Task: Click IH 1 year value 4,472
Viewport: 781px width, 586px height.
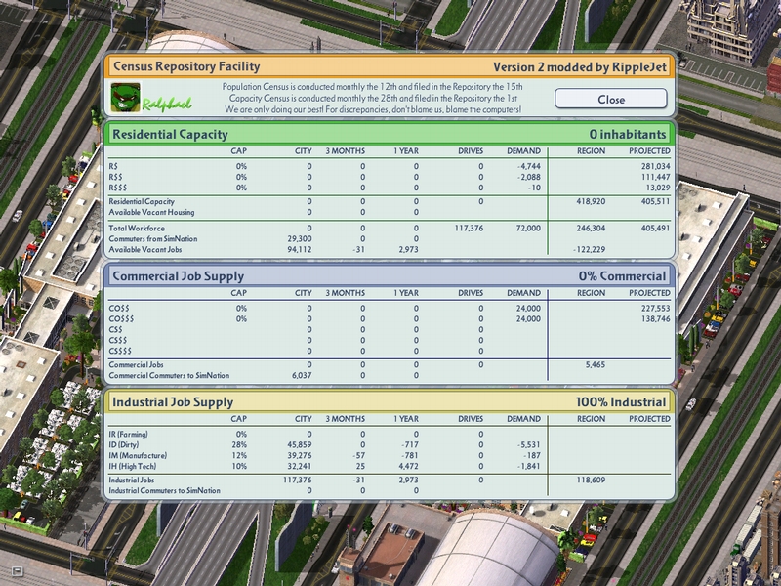Action: [x=408, y=467]
